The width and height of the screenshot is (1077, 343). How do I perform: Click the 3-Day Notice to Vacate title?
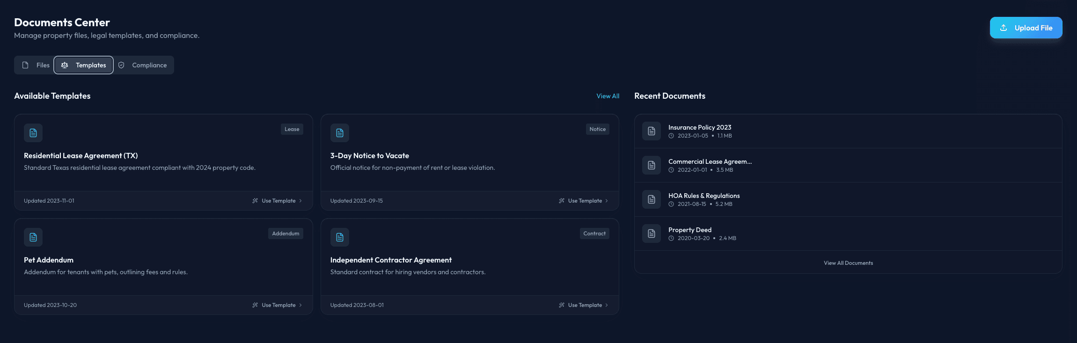[370, 156]
